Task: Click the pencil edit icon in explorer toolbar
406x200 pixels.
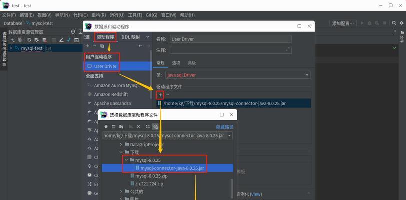Action: [x=61, y=40]
